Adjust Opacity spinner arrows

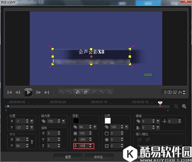click(59, 121)
